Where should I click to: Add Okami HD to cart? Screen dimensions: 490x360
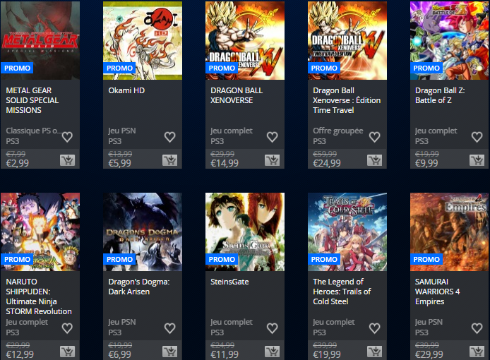coord(169,160)
